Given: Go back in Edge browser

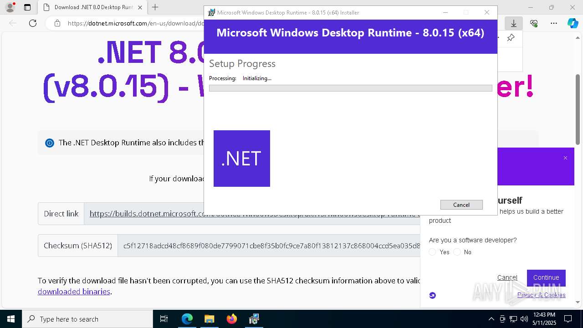Looking at the screenshot, I should tap(13, 23).
